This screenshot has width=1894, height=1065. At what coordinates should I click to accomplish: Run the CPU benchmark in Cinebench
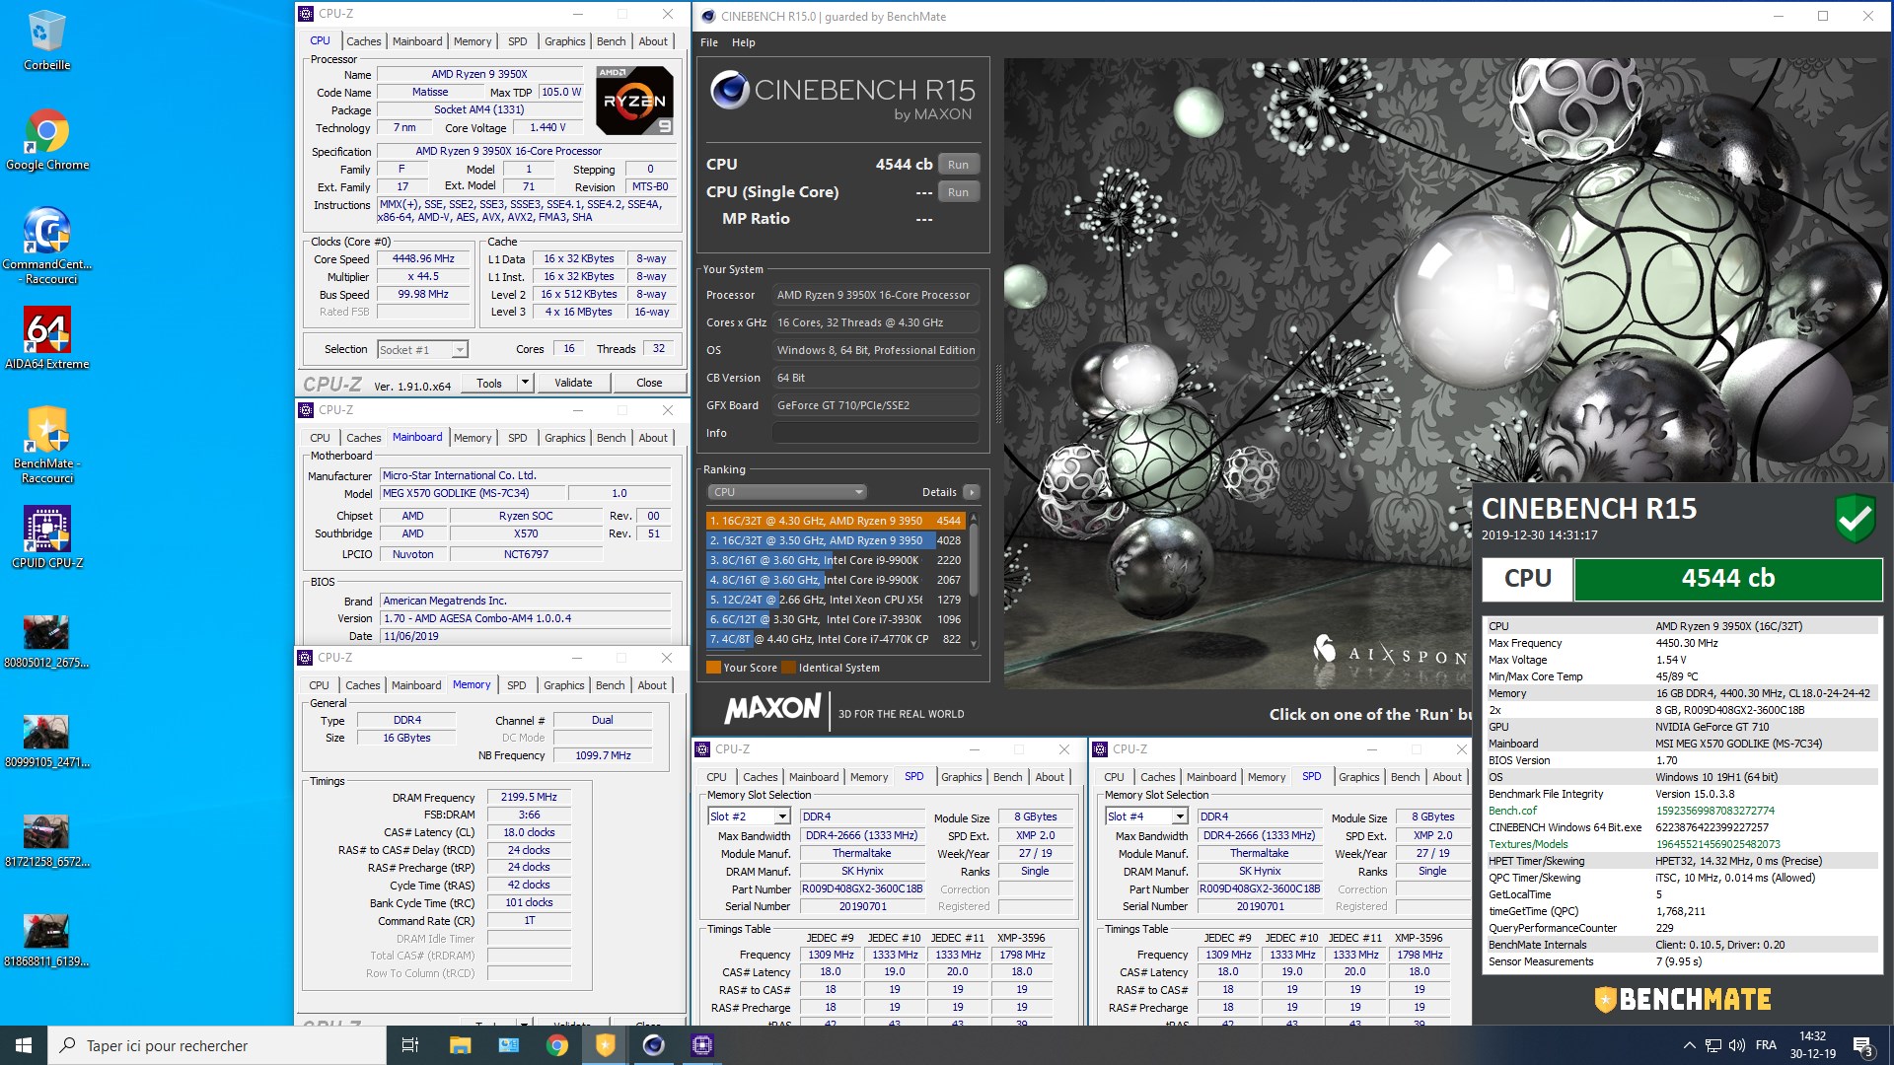coord(958,165)
